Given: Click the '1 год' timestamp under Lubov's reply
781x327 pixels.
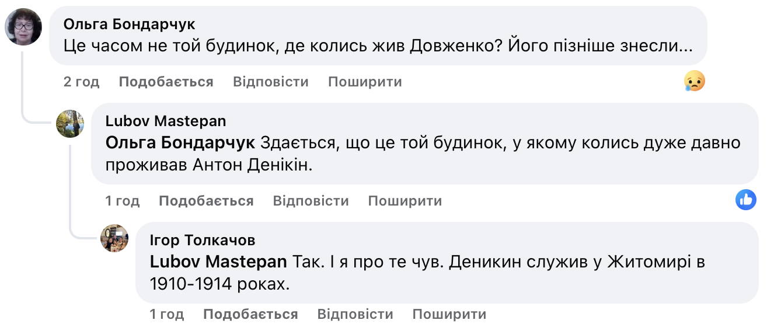Looking at the screenshot, I should 122,201.
